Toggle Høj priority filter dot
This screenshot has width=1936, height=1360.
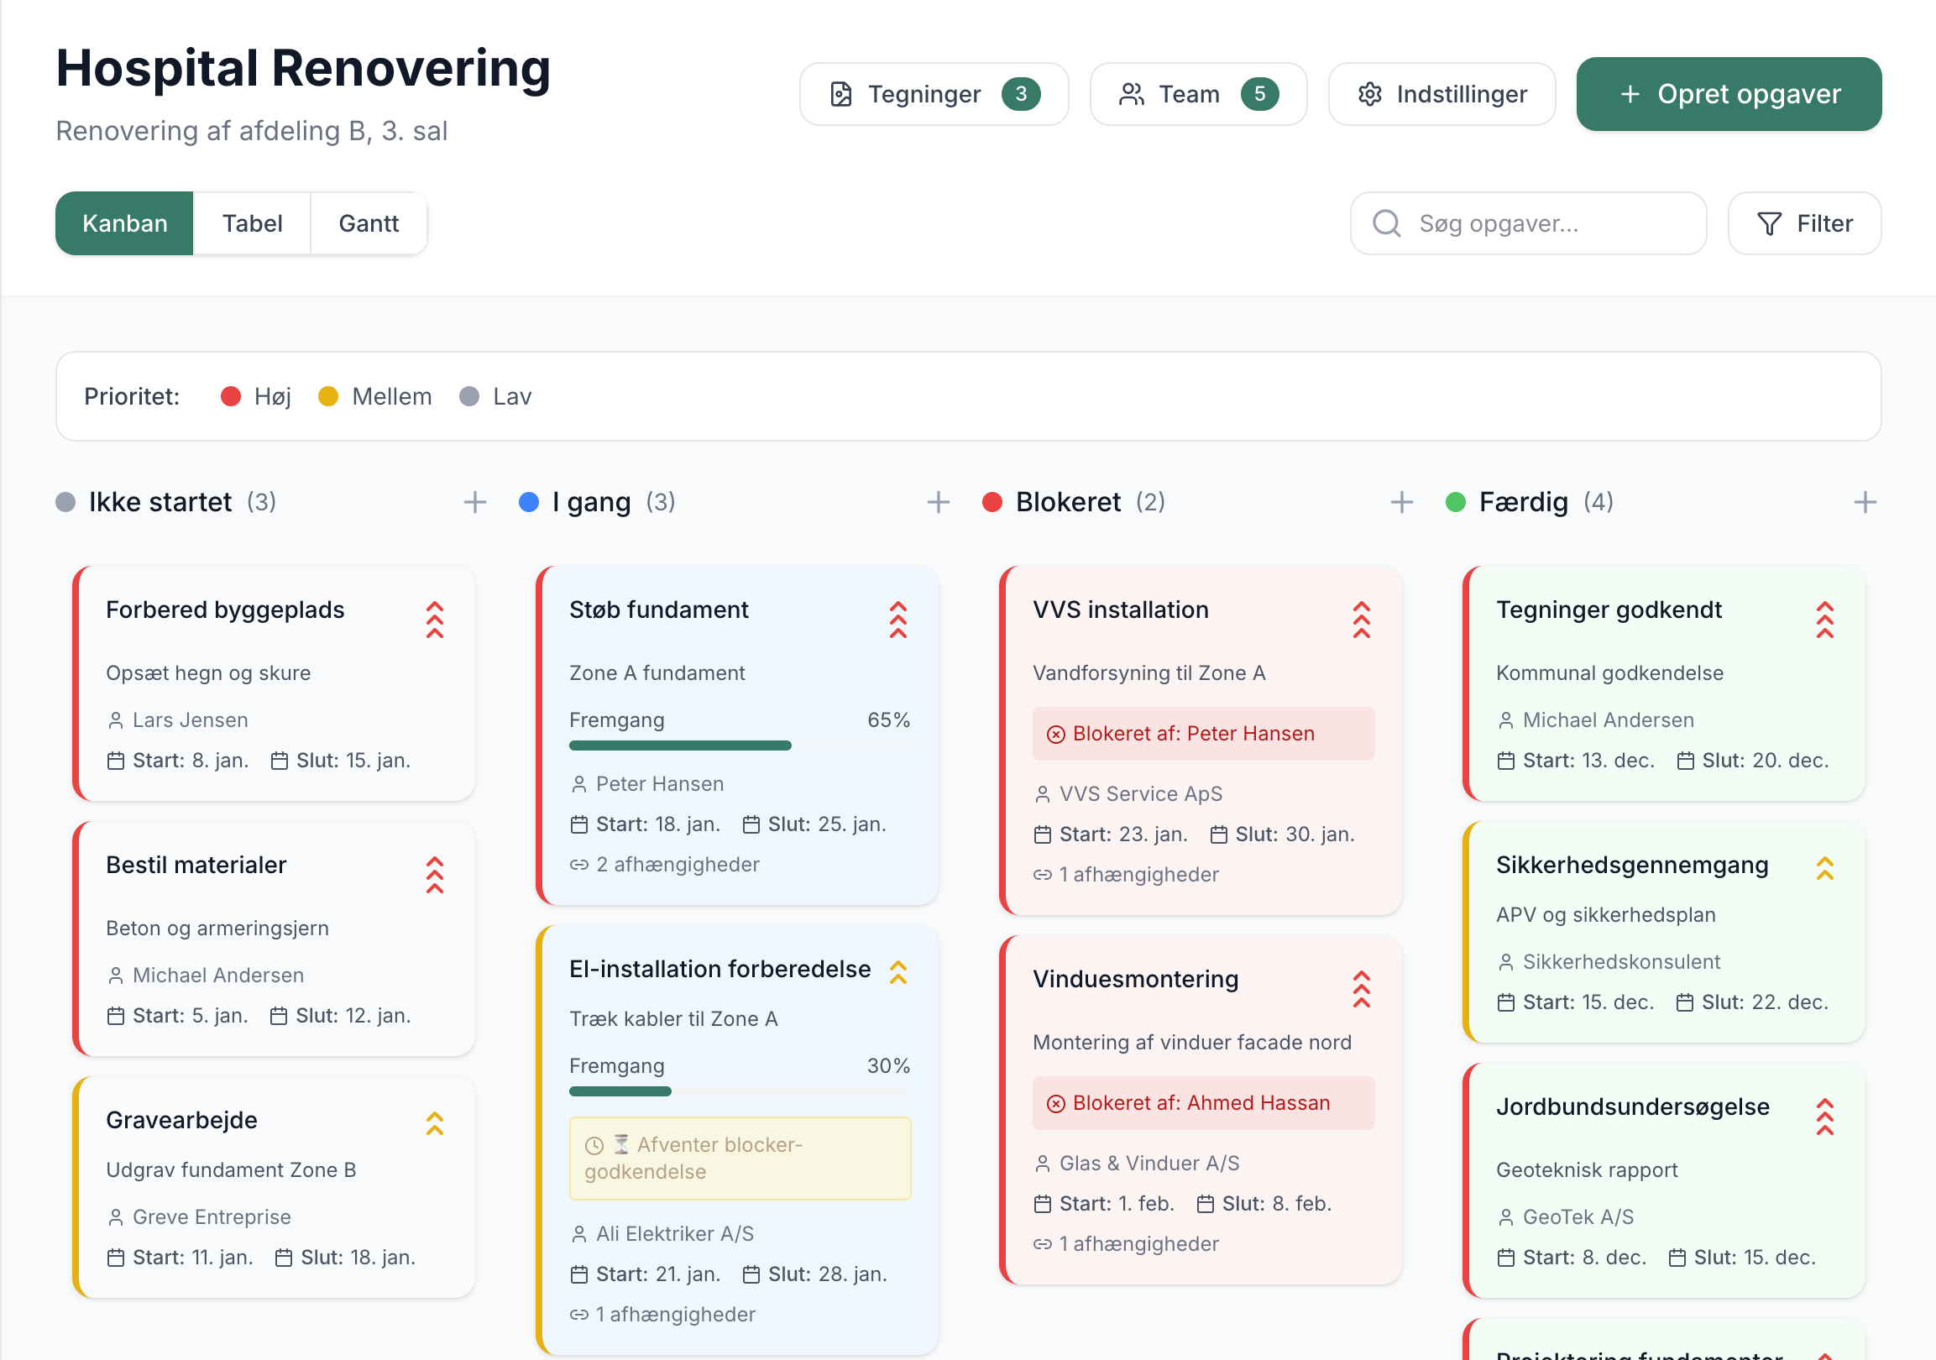pos(231,396)
